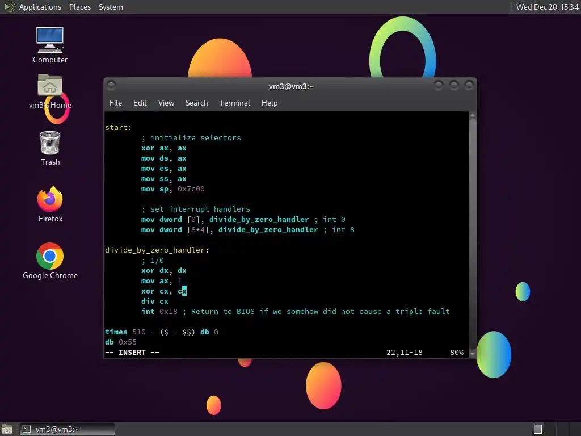This screenshot has width=581, height=436.
Task: Open the terminal Edit menu
Action: 140,103
